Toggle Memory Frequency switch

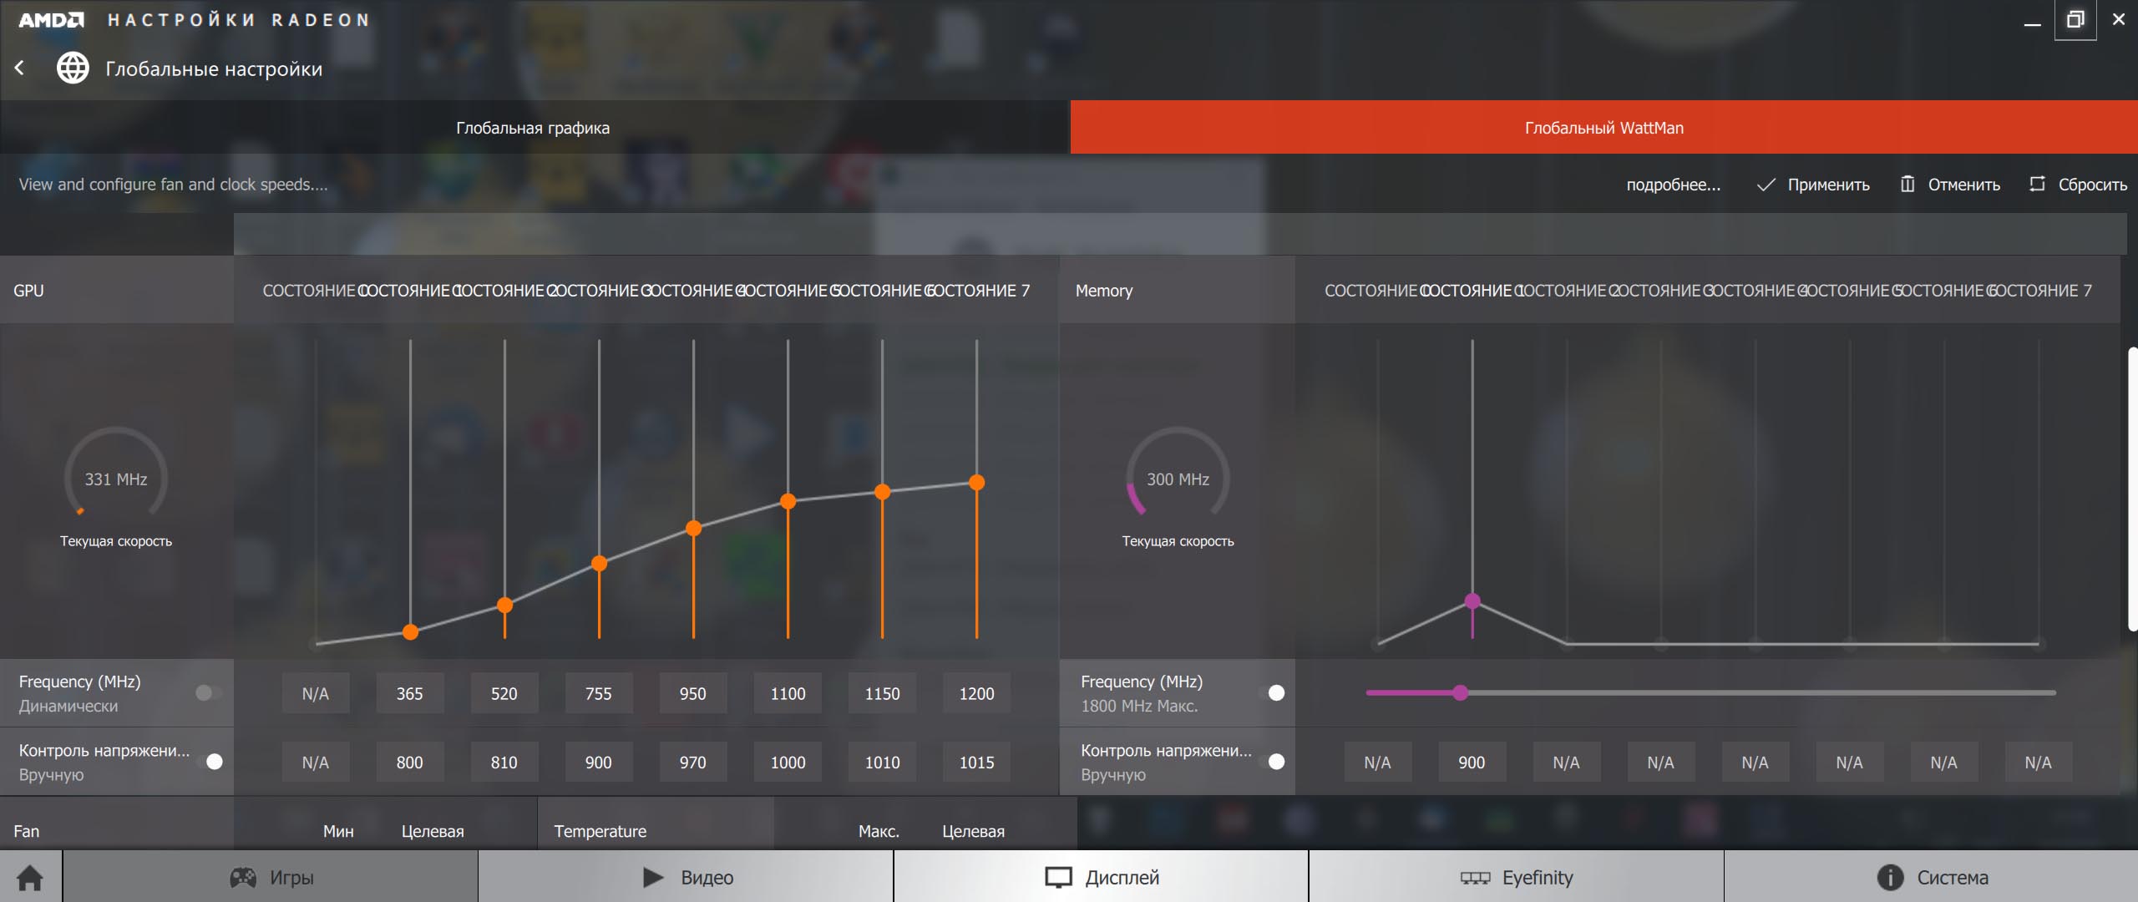point(1271,693)
